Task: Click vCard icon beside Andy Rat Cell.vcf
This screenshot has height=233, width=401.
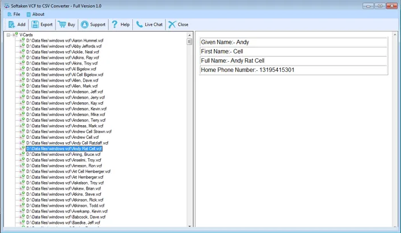Action: 22,148
